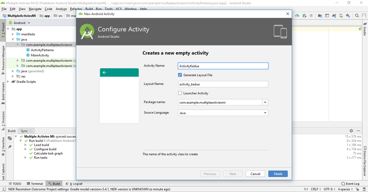Click the status bar tool-window toggle icon
Screen dimensions: 368x192
point(4,189)
